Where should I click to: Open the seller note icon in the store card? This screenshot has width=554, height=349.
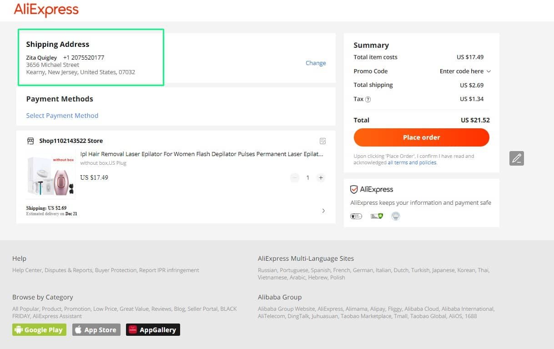click(x=322, y=141)
